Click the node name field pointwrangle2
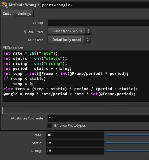Image resolution: width=149 pixels, height=160 pixels. tap(95, 5)
